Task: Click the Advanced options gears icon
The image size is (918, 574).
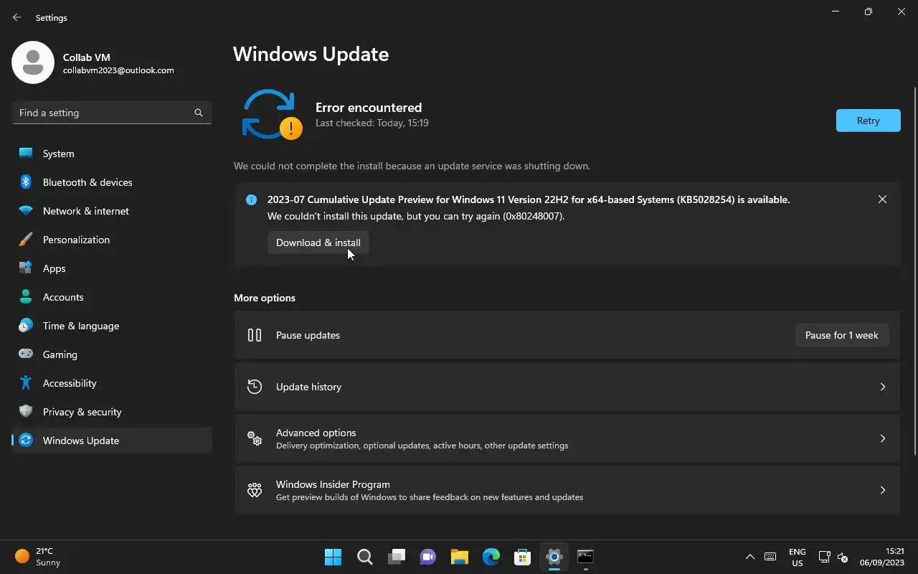Action: click(255, 438)
